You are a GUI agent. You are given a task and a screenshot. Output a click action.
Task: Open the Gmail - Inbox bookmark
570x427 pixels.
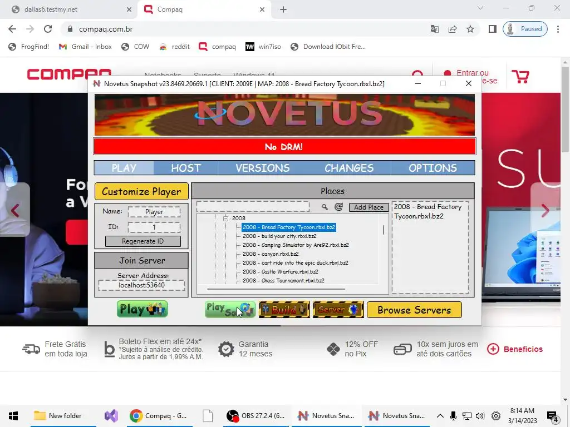(x=85, y=47)
